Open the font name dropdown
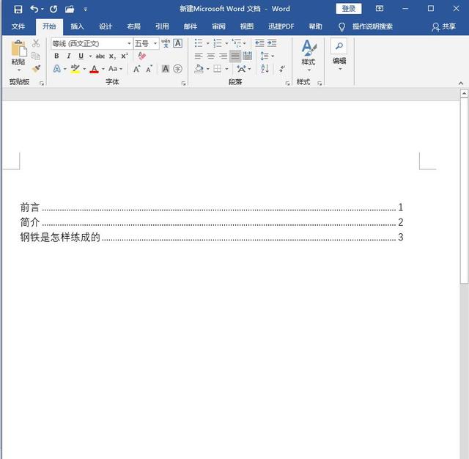The width and height of the screenshot is (469, 459). pos(129,44)
